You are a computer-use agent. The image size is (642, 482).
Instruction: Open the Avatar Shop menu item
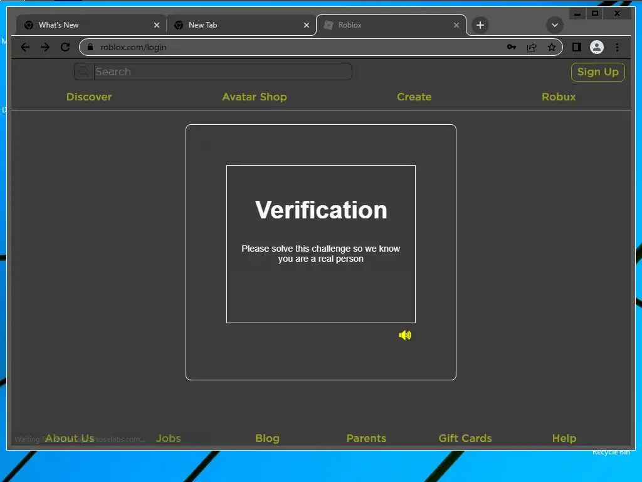click(255, 97)
